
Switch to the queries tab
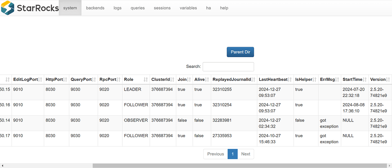pos(137,8)
